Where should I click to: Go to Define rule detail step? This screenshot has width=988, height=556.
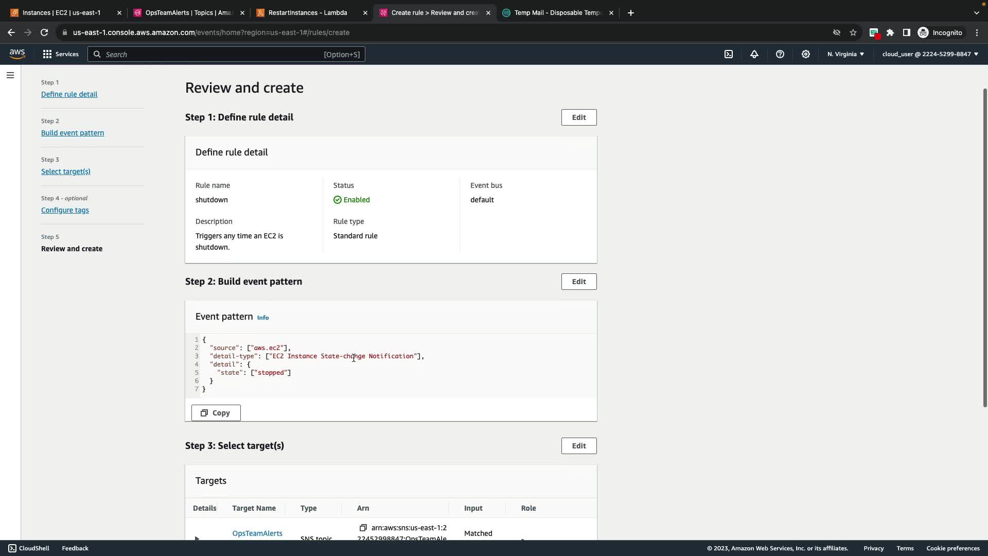pyautogui.click(x=69, y=94)
